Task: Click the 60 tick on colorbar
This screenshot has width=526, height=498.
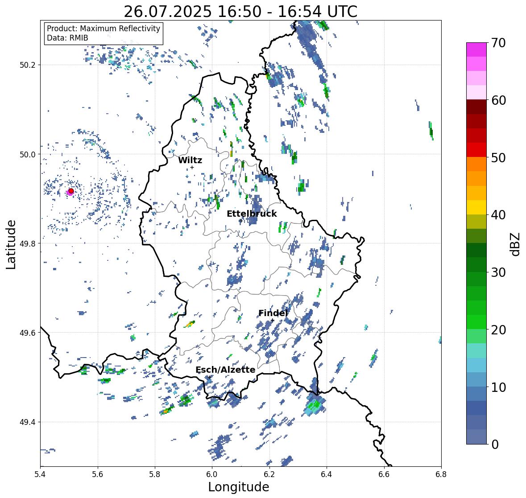Action: 498,100
